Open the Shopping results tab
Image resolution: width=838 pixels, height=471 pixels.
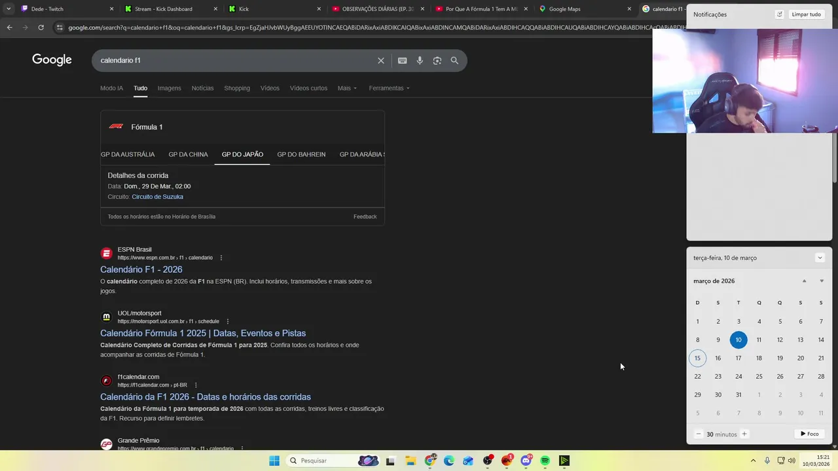click(x=237, y=88)
